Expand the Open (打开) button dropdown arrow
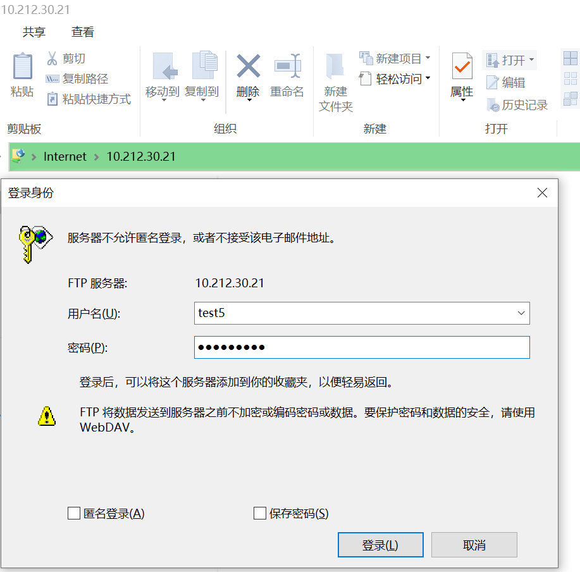The width and height of the screenshot is (580, 572). click(x=531, y=59)
